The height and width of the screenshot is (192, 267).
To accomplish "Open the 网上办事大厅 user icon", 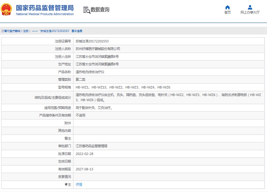I will click(250, 7).
